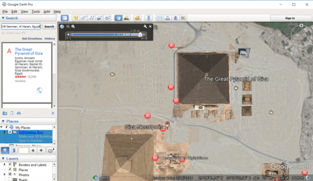
Task: Expand the Sightseeing Tour folder
Action: pyautogui.click(x=4, y=132)
